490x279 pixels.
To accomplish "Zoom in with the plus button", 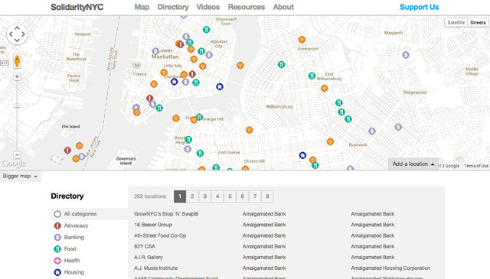I will tap(17, 76).
